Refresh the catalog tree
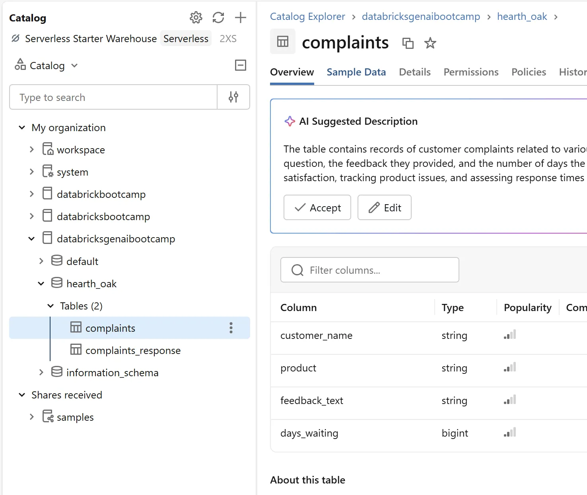This screenshot has height=495, width=587. tap(218, 17)
